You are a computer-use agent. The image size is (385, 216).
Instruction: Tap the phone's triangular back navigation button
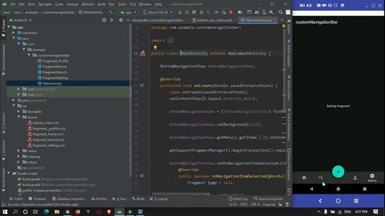point(312,189)
